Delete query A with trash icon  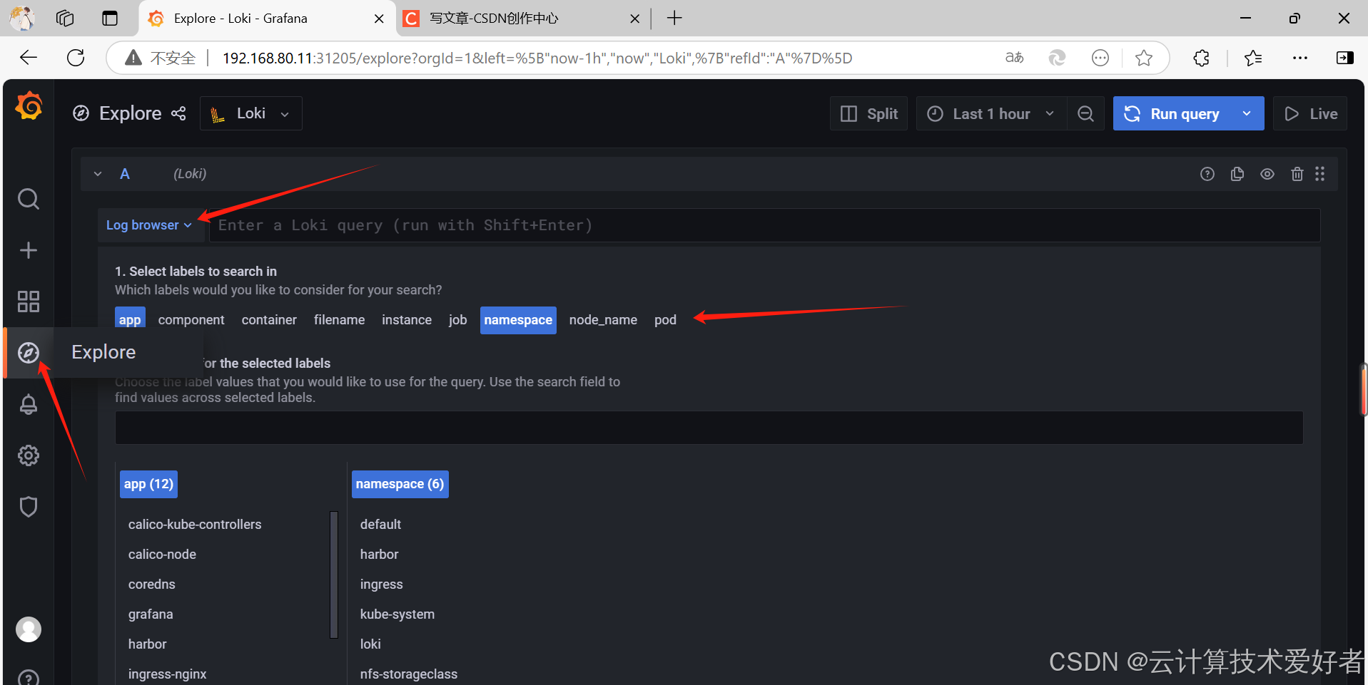pos(1297,174)
